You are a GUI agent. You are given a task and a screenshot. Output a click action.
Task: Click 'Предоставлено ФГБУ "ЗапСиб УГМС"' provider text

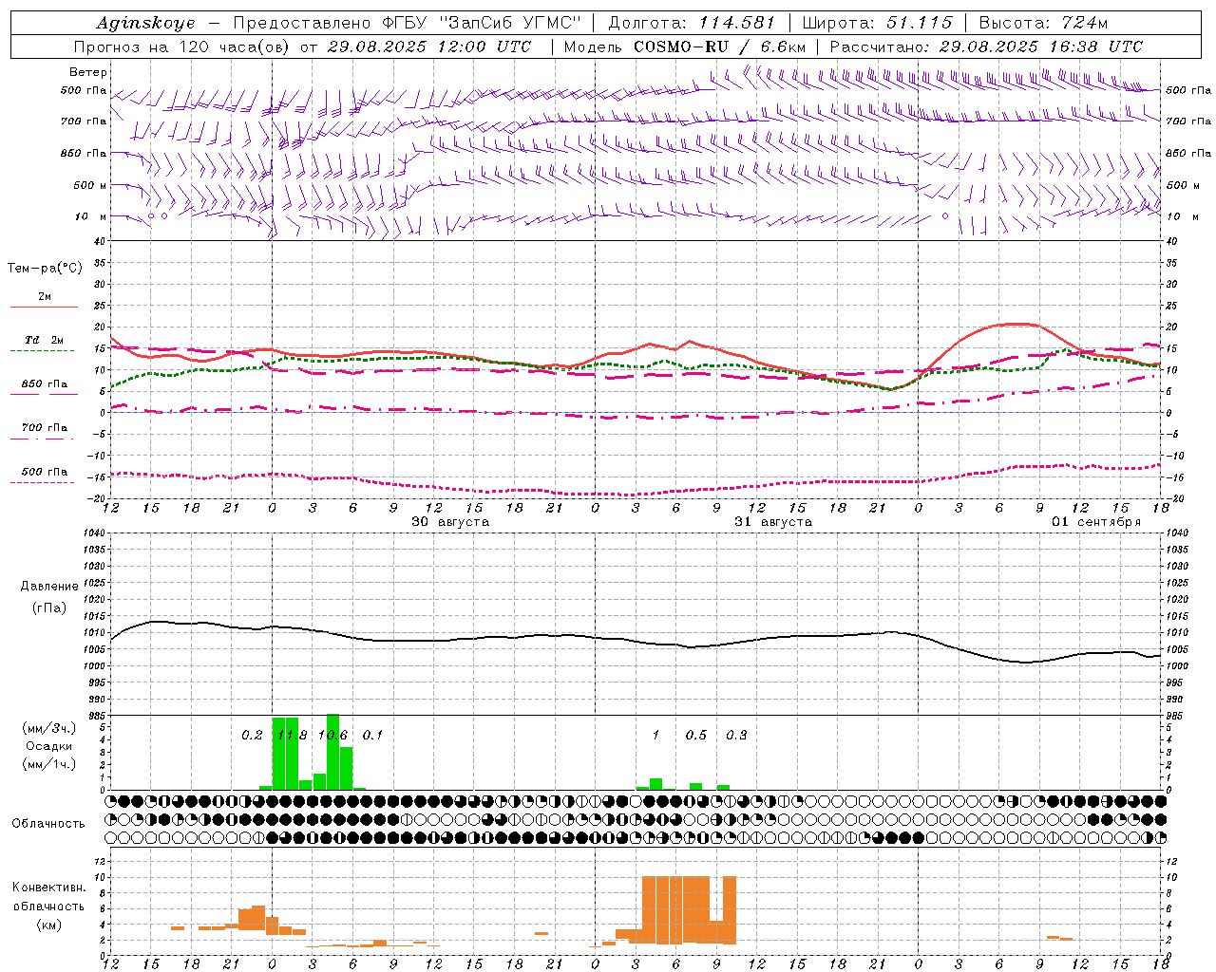click(407, 23)
